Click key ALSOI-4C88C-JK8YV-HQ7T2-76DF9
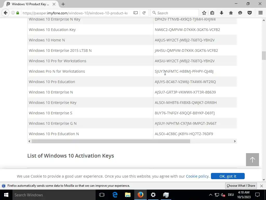This screenshot has height=200, width=266. pyautogui.click(x=184, y=134)
